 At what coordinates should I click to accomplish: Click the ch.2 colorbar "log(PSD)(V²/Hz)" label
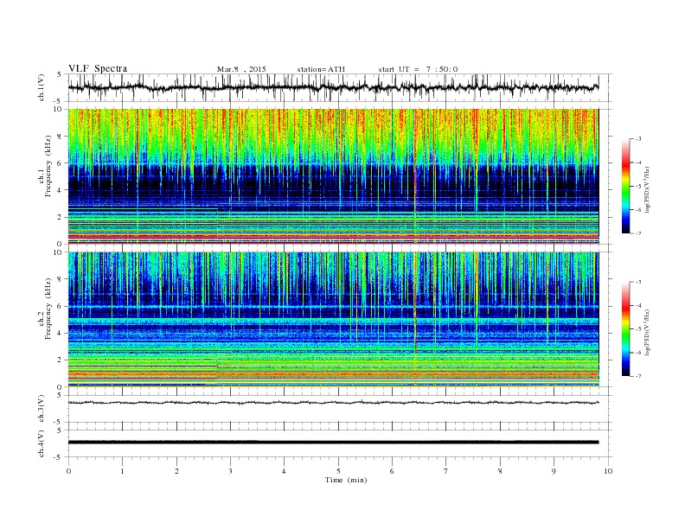click(x=647, y=332)
